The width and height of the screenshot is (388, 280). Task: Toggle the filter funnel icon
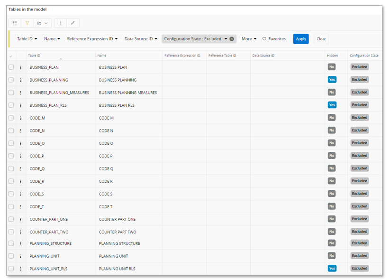click(x=27, y=23)
